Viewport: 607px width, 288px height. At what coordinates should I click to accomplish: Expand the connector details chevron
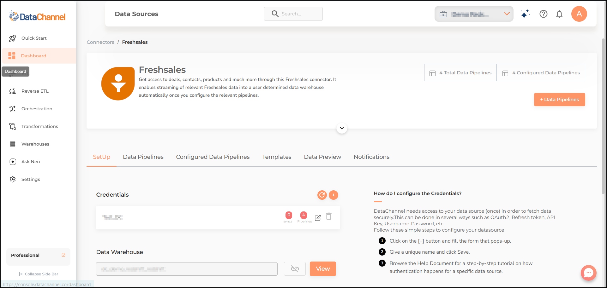click(x=342, y=128)
